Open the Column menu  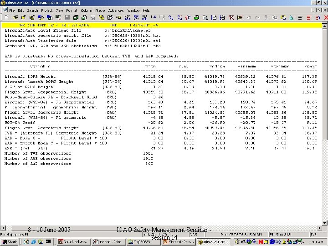point(87,10)
